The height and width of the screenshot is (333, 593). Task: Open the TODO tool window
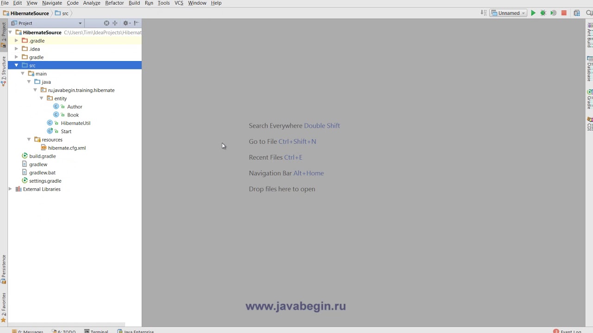pos(64,331)
